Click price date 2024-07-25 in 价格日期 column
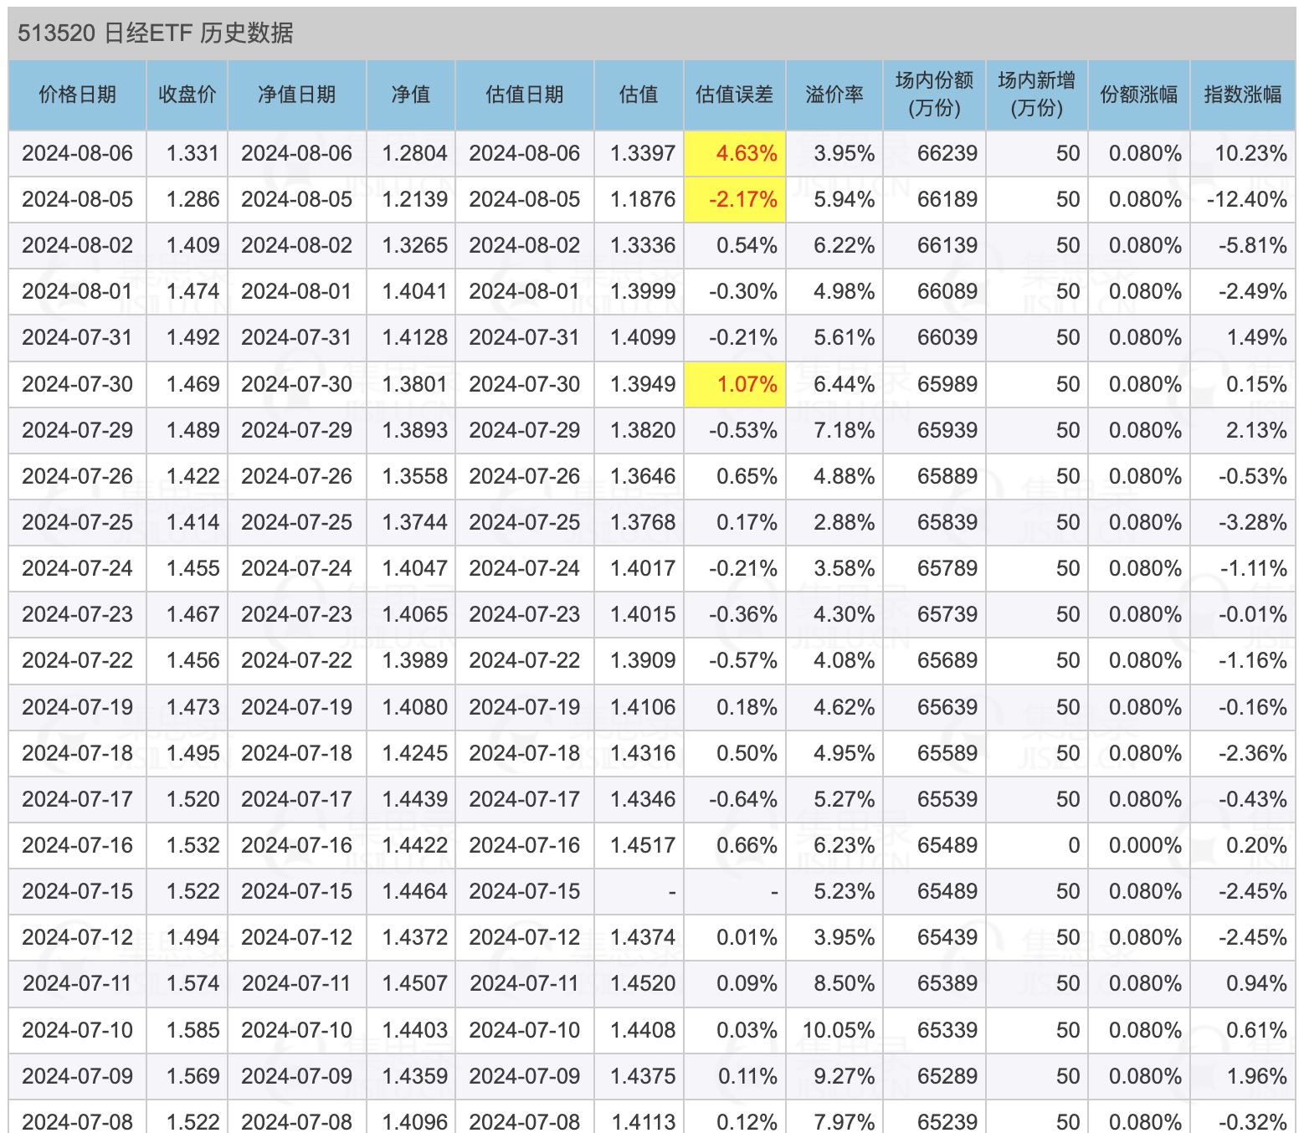This screenshot has width=1304, height=1133. [x=77, y=523]
